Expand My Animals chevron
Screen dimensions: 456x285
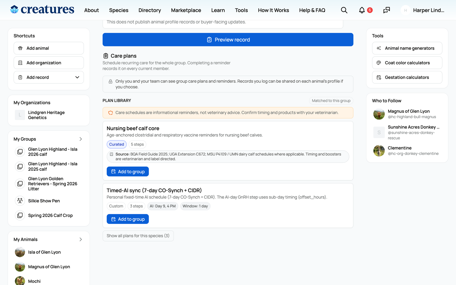click(81, 239)
